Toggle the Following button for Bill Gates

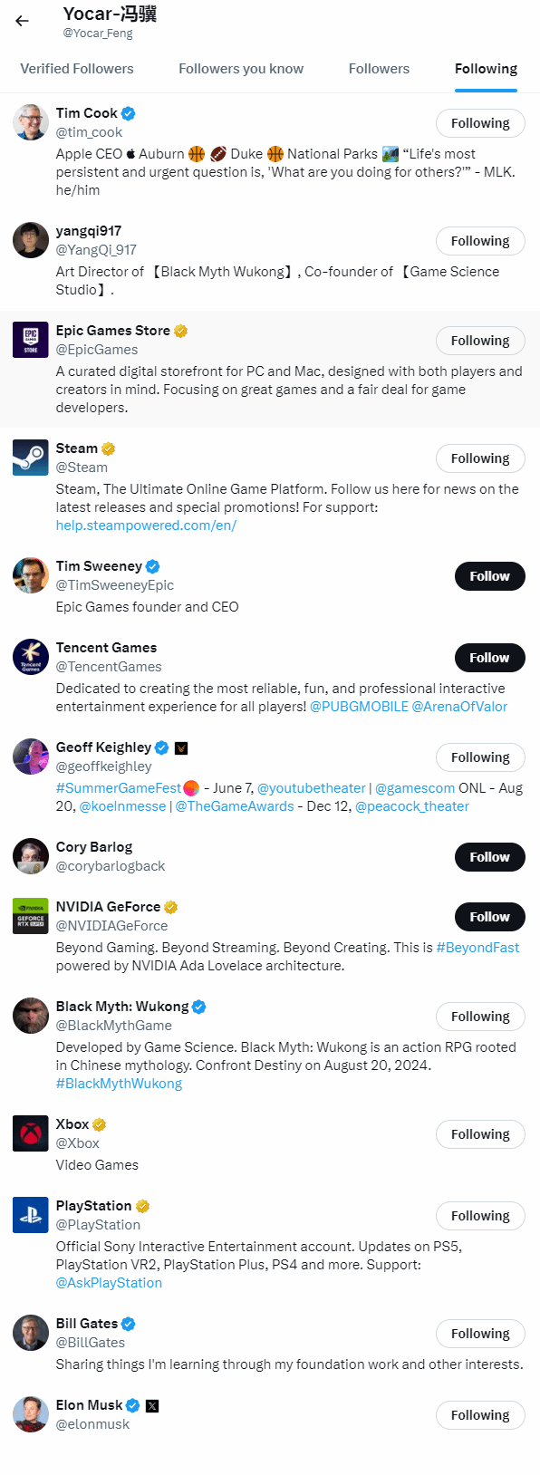tap(480, 1334)
